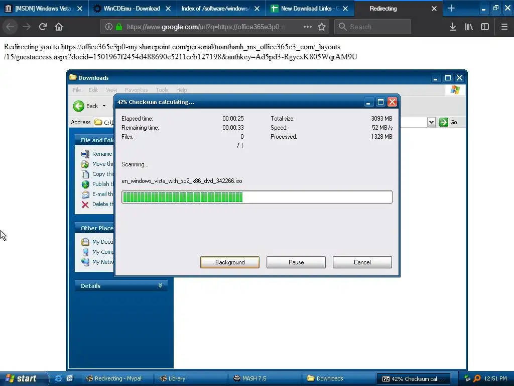Screen dimensions: 514x386
Task: Switch to Index of /software/windows tab
Action: 215,9
